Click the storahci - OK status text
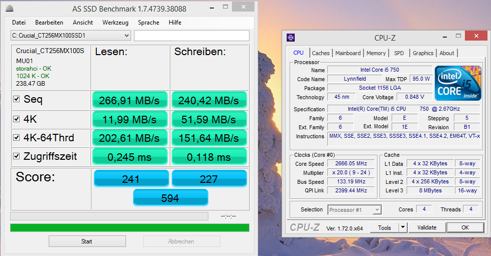The height and width of the screenshot is (256, 491). coord(34,69)
